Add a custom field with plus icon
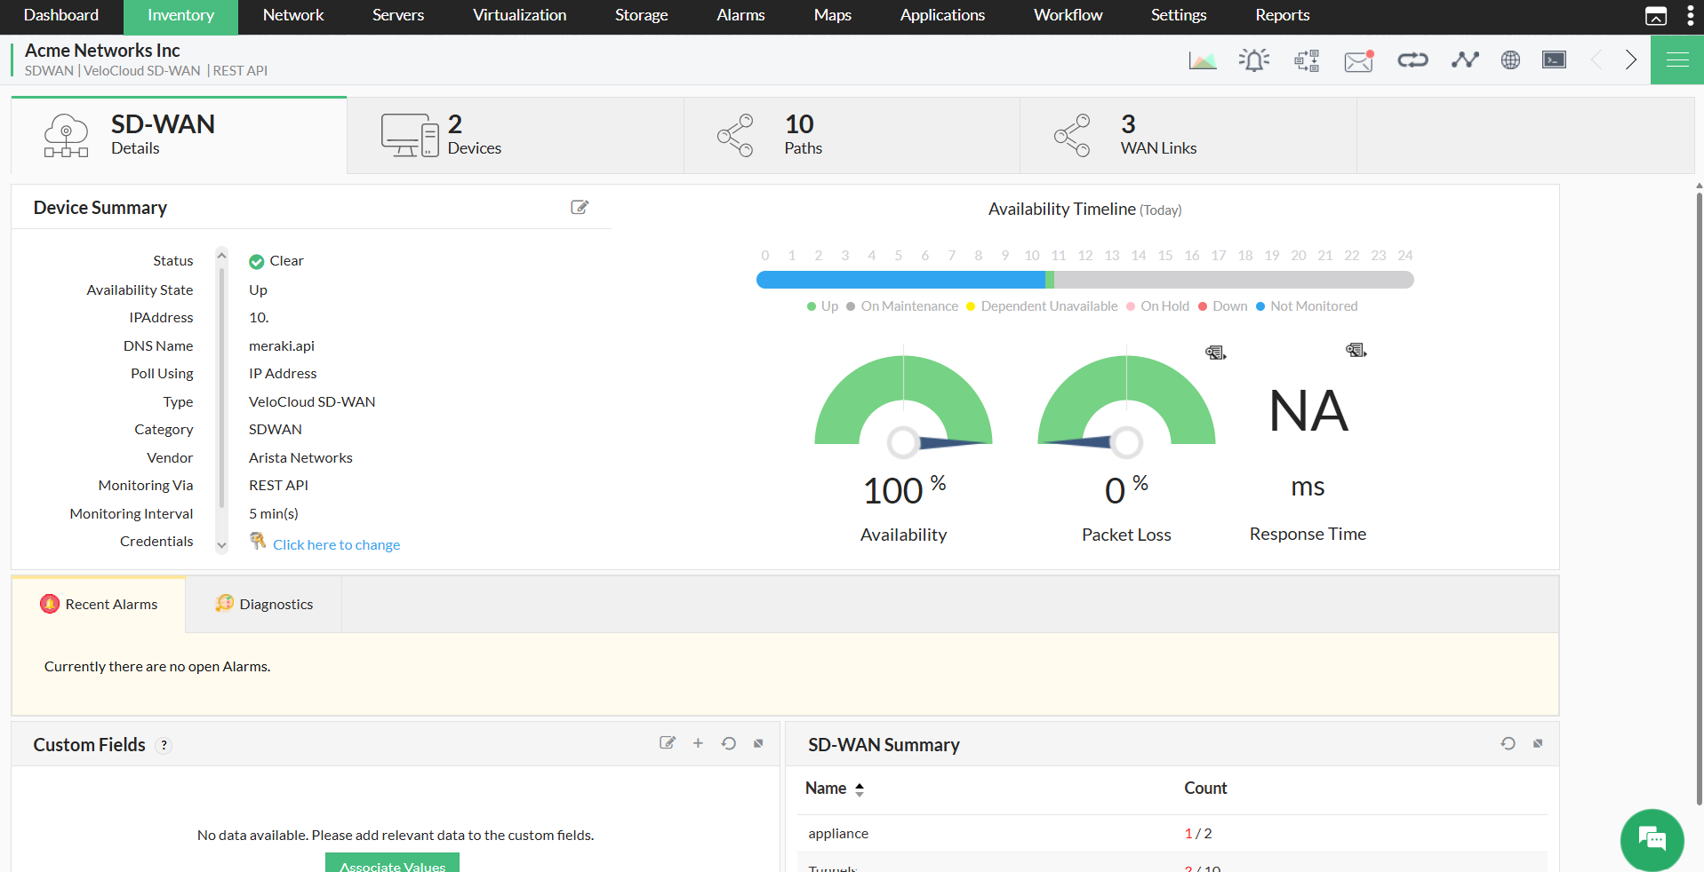 [x=698, y=743]
